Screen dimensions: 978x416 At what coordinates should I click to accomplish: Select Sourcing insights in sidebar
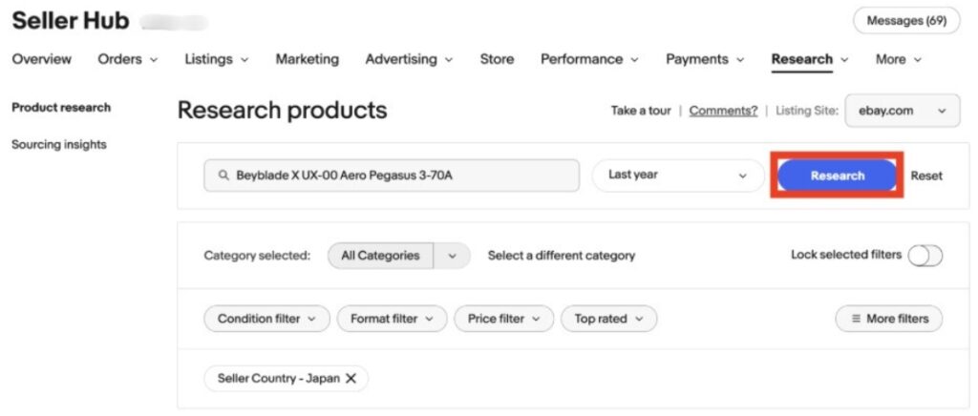pos(58,145)
